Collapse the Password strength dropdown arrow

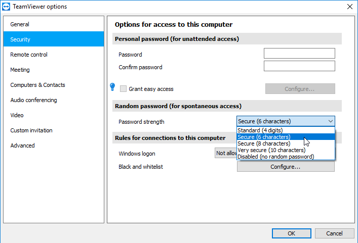[x=330, y=121]
